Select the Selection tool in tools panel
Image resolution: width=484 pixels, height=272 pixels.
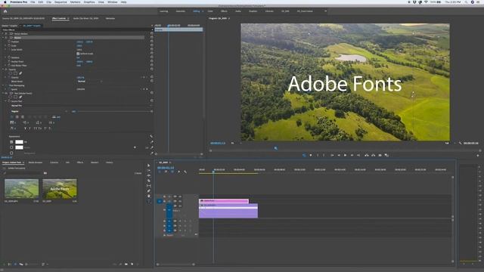tap(149, 165)
